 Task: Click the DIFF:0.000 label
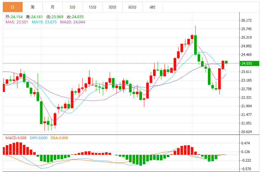click(x=39, y=138)
